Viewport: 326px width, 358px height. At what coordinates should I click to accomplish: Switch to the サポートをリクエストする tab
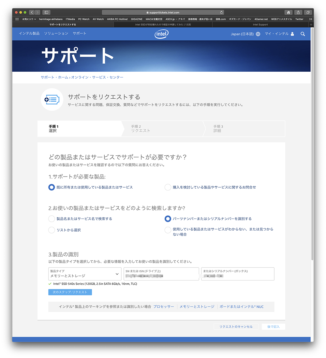coord(63,25)
